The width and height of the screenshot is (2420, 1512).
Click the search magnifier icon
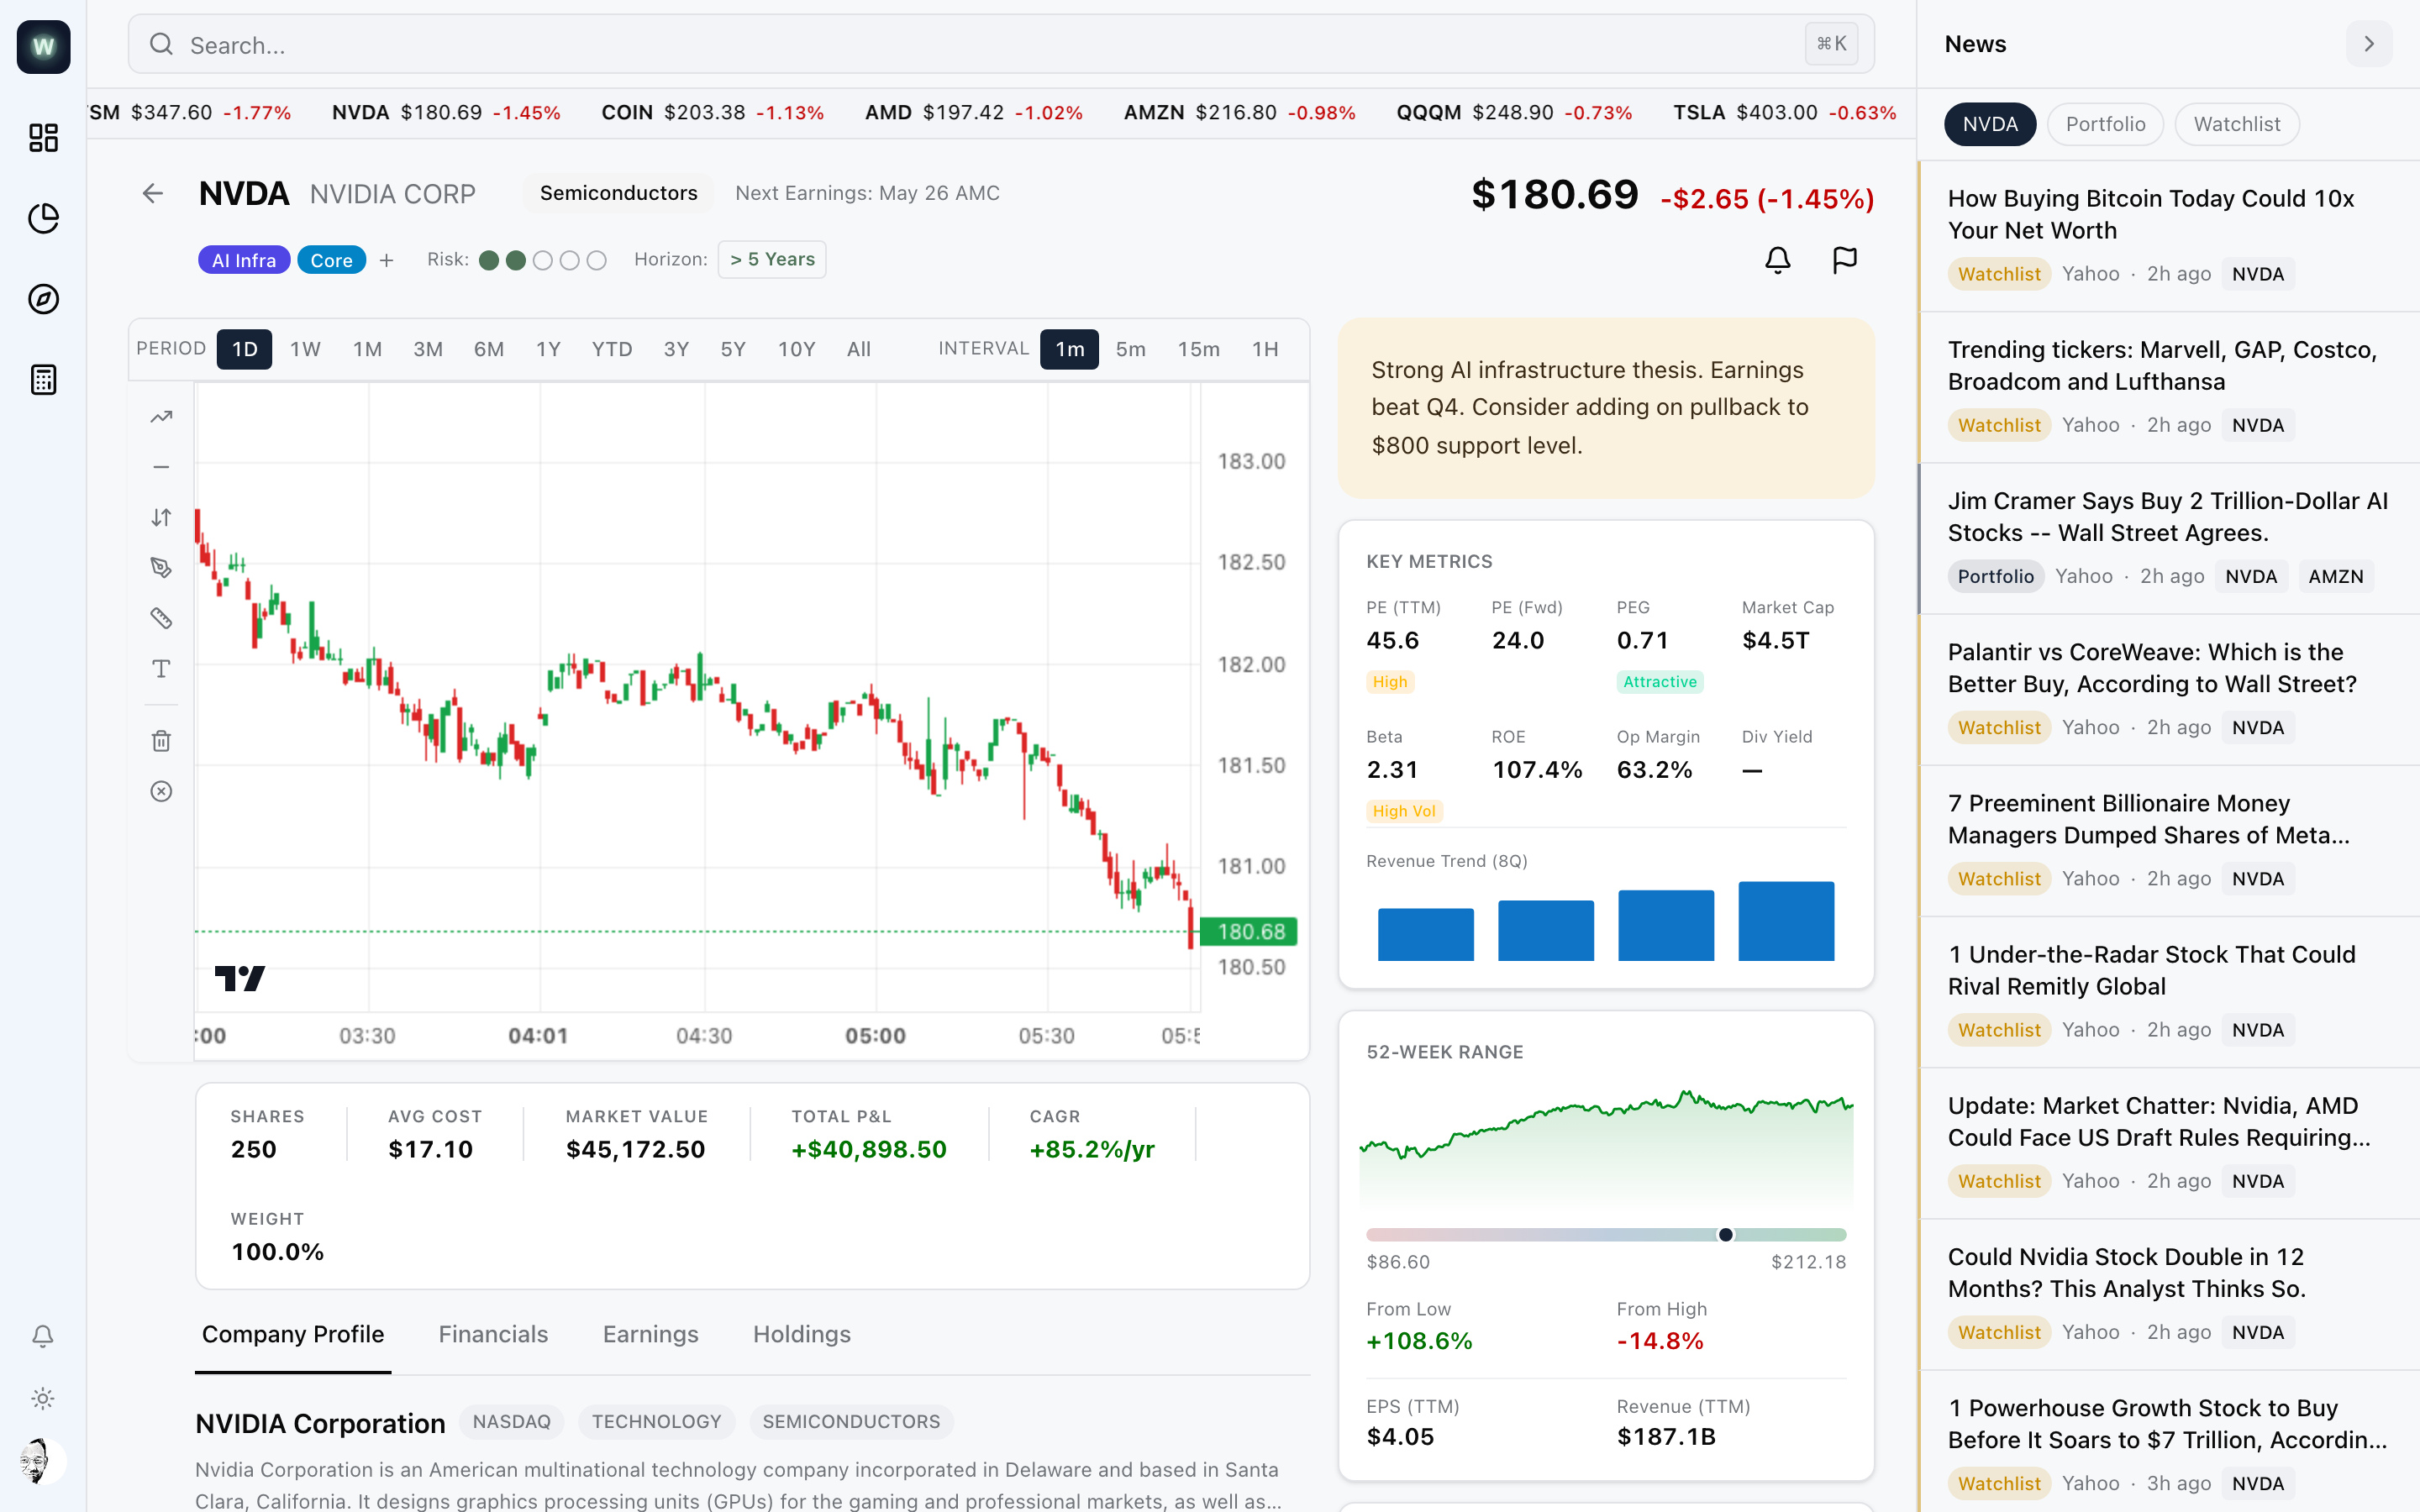point(161,44)
